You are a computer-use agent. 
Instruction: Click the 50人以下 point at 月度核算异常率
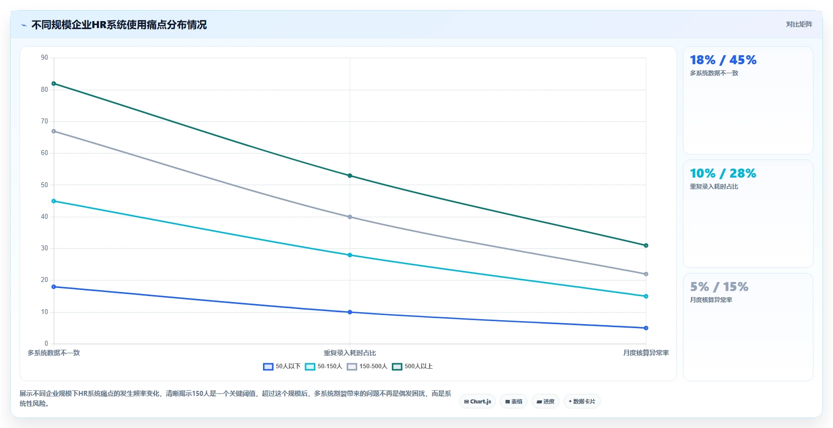tap(646, 328)
